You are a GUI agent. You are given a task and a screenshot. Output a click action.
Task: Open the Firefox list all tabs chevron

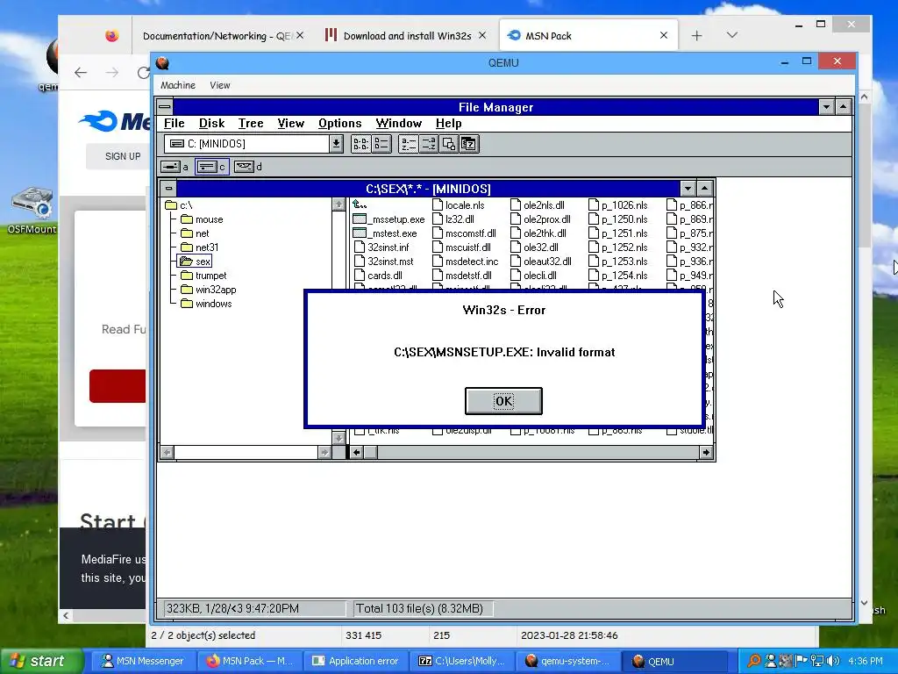(732, 35)
